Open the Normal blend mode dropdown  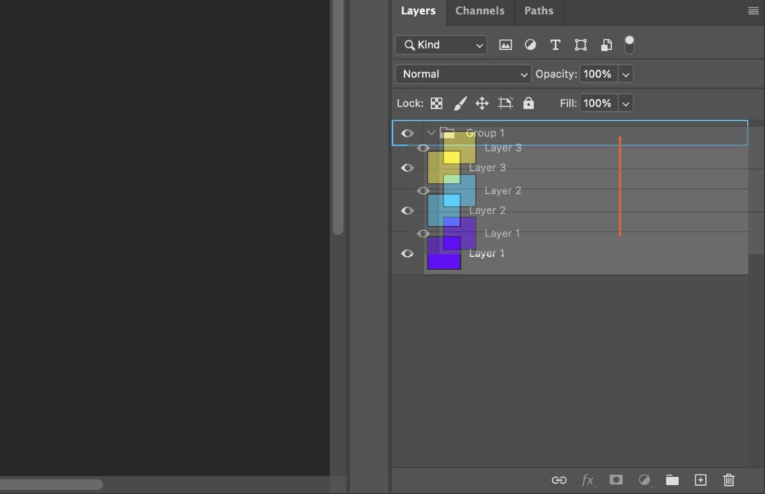point(462,74)
